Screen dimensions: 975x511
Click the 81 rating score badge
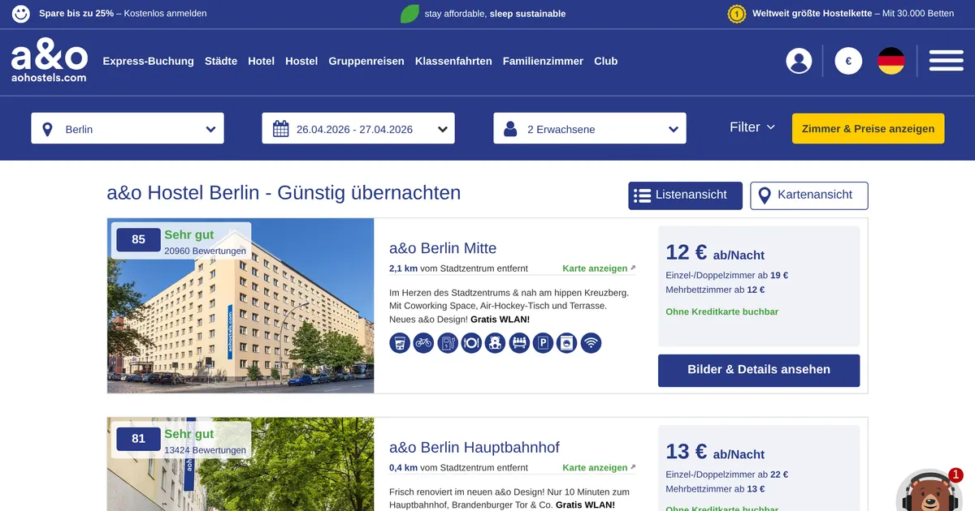tap(138, 440)
